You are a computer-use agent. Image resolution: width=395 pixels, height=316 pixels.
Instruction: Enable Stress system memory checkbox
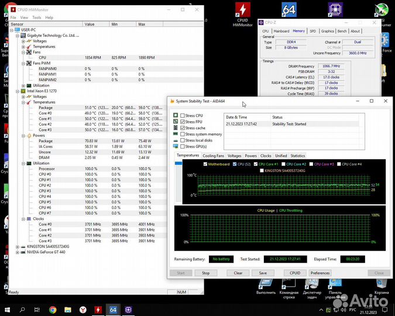point(183,134)
